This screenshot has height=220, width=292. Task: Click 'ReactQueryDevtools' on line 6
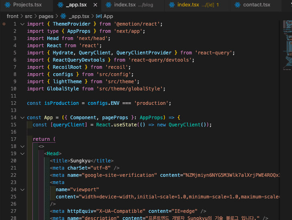79,60
